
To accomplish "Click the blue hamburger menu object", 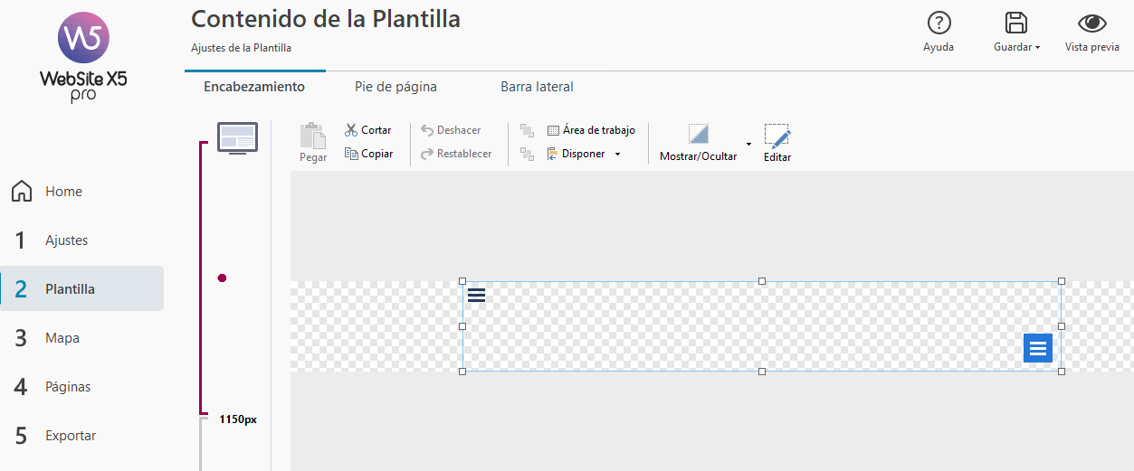I will click(1038, 348).
